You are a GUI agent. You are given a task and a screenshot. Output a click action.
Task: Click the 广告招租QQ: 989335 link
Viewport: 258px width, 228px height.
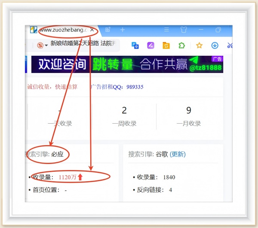point(117,87)
